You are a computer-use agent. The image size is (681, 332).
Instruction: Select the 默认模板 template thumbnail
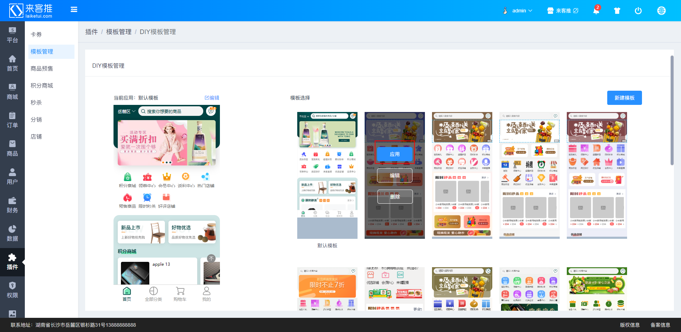click(x=327, y=175)
